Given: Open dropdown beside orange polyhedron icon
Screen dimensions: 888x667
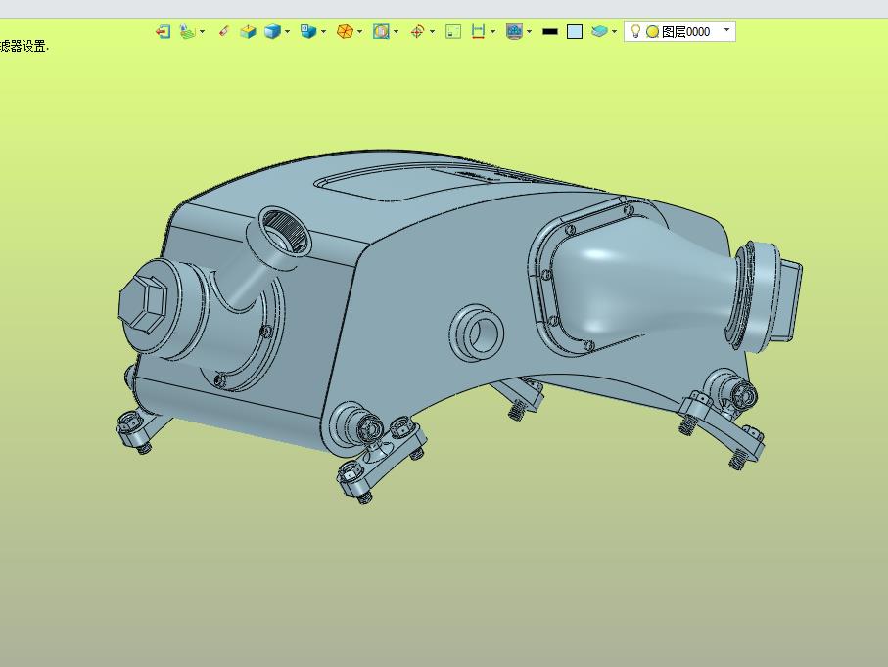Looking at the screenshot, I should pos(359,31).
